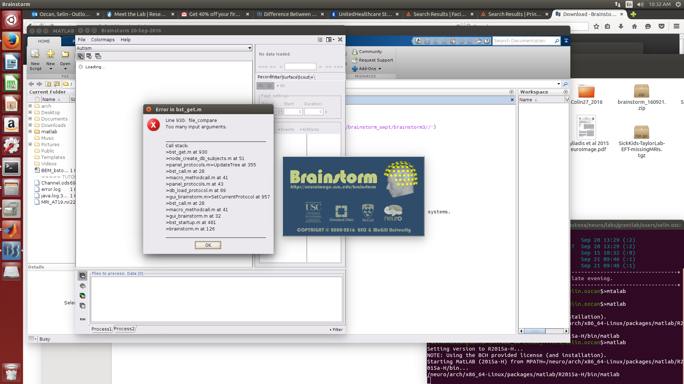Image resolution: width=684 pixels, height=384 pixels.
Task: Select the recordings data type icon in Process panel
Action: pos(83,276)
